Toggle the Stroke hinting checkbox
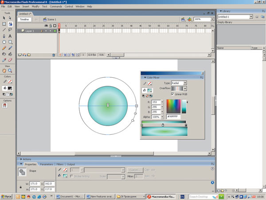 coord(70,176)
